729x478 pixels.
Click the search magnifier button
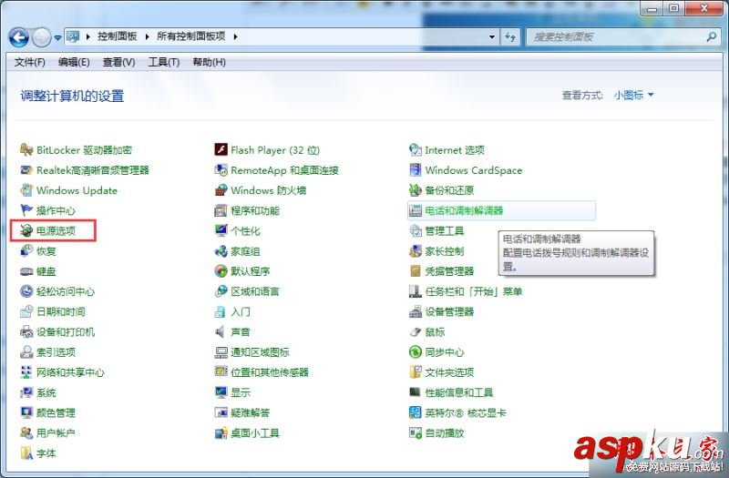tap(711, 36)
